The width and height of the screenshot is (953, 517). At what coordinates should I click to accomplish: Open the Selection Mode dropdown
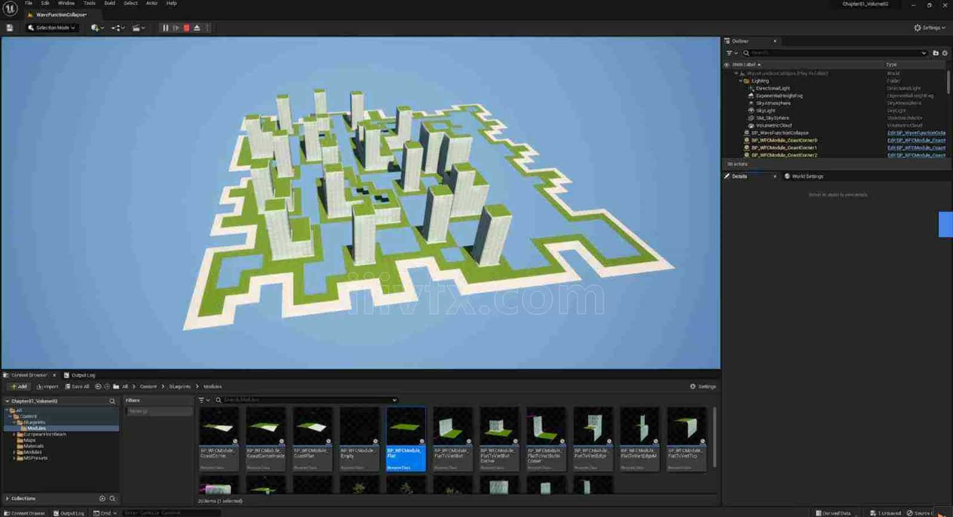coord(52,28)
